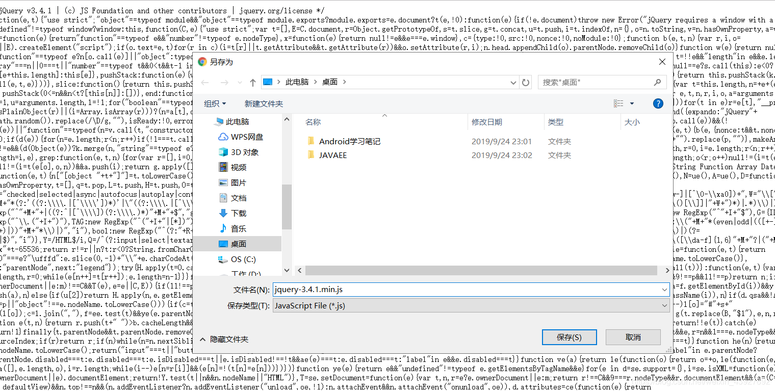The height and width of the screenshot is (391, 775).
Task: Open the 组织 menu
Action: (215, 103)
